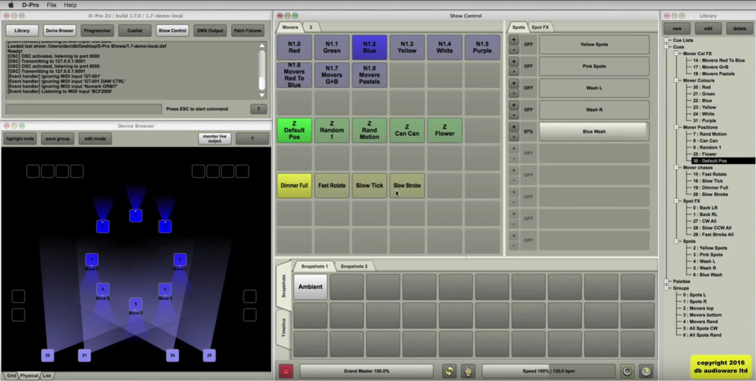
Task: Click the Grand Master level slider
Action: tap(366, 371)
